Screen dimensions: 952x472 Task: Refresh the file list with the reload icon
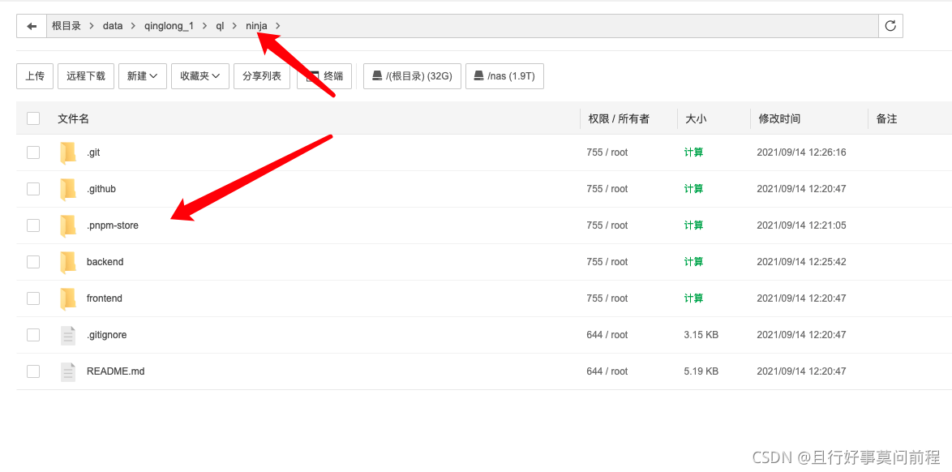pos(890,26)
